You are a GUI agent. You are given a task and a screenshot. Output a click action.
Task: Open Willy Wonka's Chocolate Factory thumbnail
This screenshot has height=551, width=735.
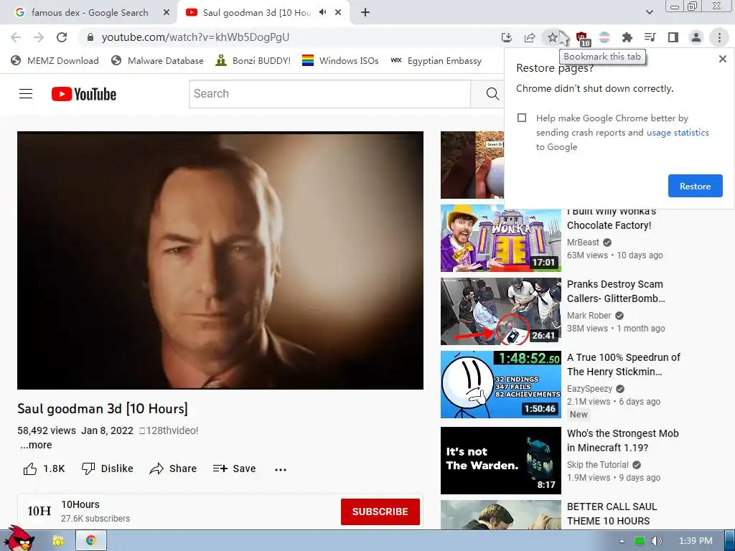pyautogui.click(x=500, y=238)
